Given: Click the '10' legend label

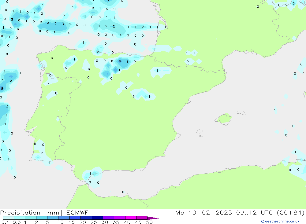Looking at the screenshot, I should pyautogui.click(x=60, y=222).
